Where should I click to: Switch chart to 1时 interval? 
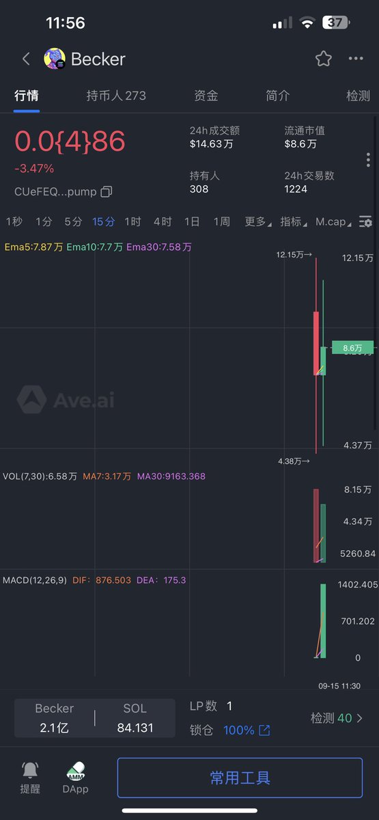point(132,221)
